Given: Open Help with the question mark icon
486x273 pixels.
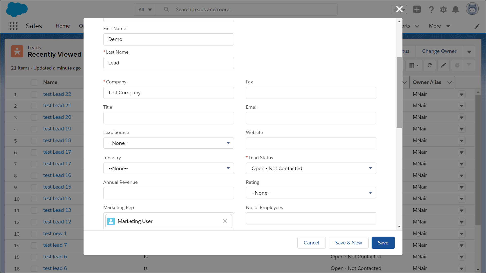Looking at the screenshot, I should coord(431,9).
